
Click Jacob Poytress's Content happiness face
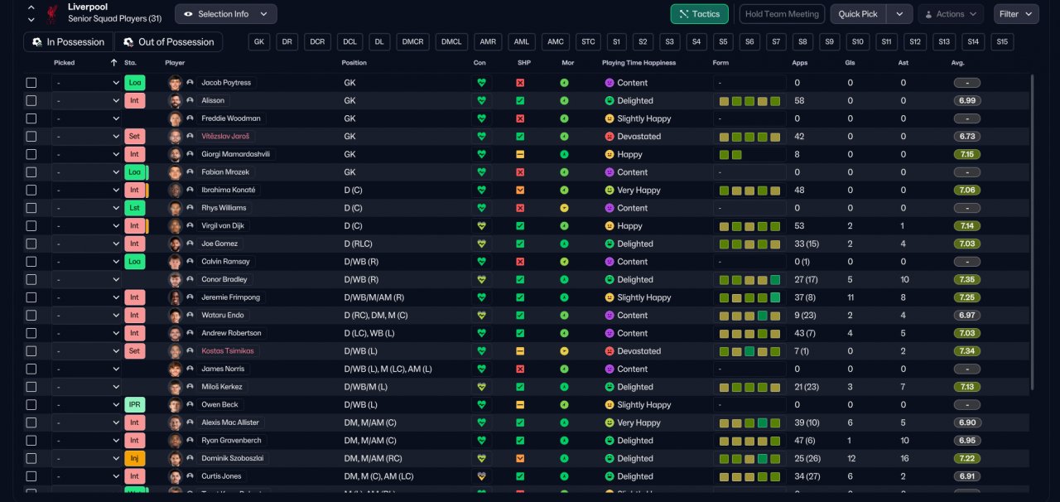pos(609,83)
